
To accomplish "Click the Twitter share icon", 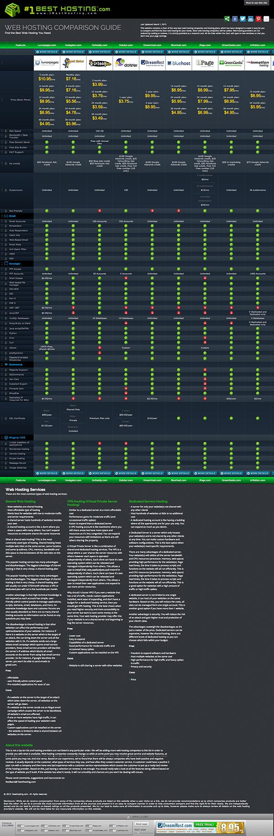I will coord(242,19).
